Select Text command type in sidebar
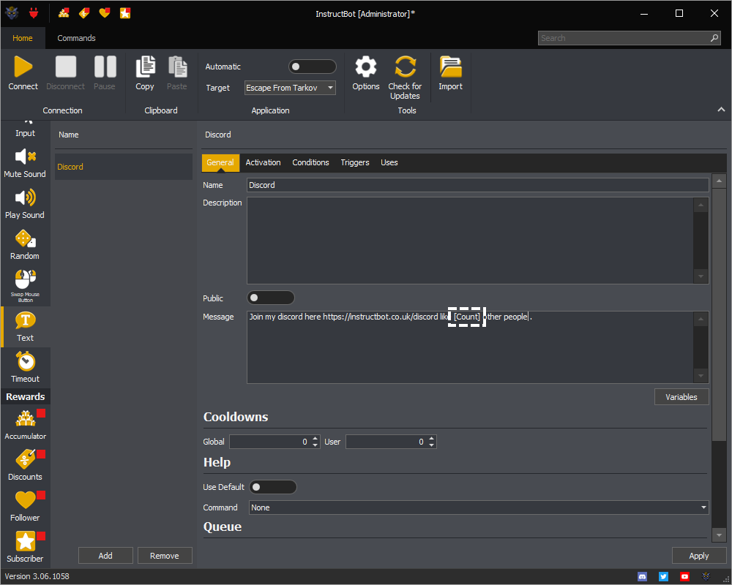732x585 pixels. 25,327
